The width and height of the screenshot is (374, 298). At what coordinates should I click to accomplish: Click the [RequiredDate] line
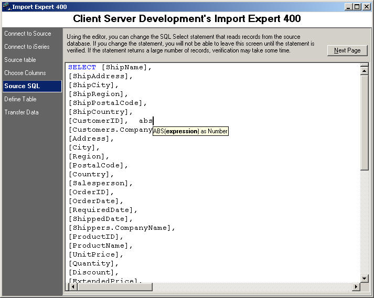(103, 210)
